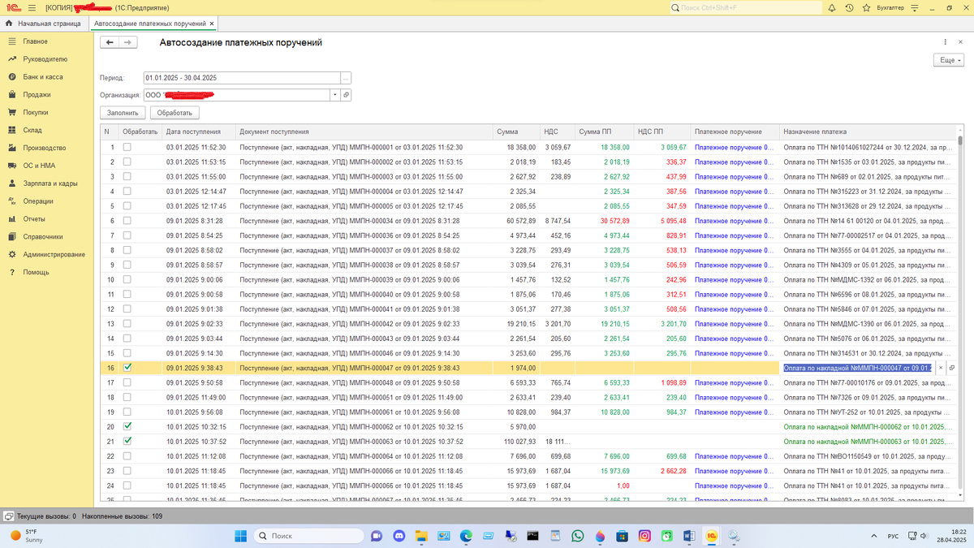This screenshot has width=974, height=548.
Task: Open form's three-dot options menu
Action: tap(946, 42)
